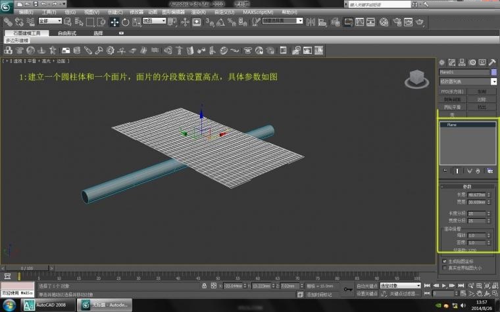Open the Modify command panel tab
Screen dimensions: 500x312
452,62
